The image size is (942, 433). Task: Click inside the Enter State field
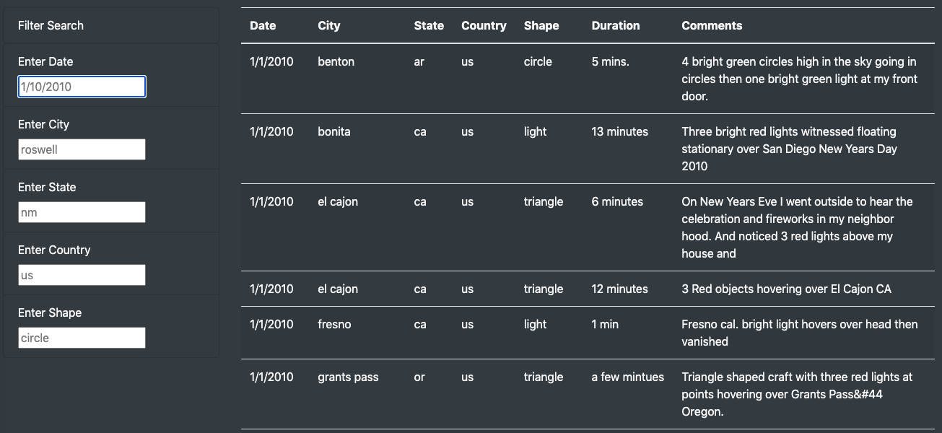tap(81, 212)
